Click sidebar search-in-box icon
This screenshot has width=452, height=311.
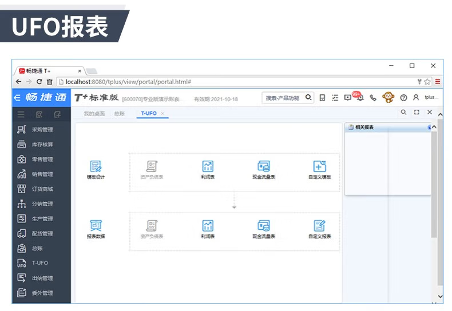click(39, 114)
